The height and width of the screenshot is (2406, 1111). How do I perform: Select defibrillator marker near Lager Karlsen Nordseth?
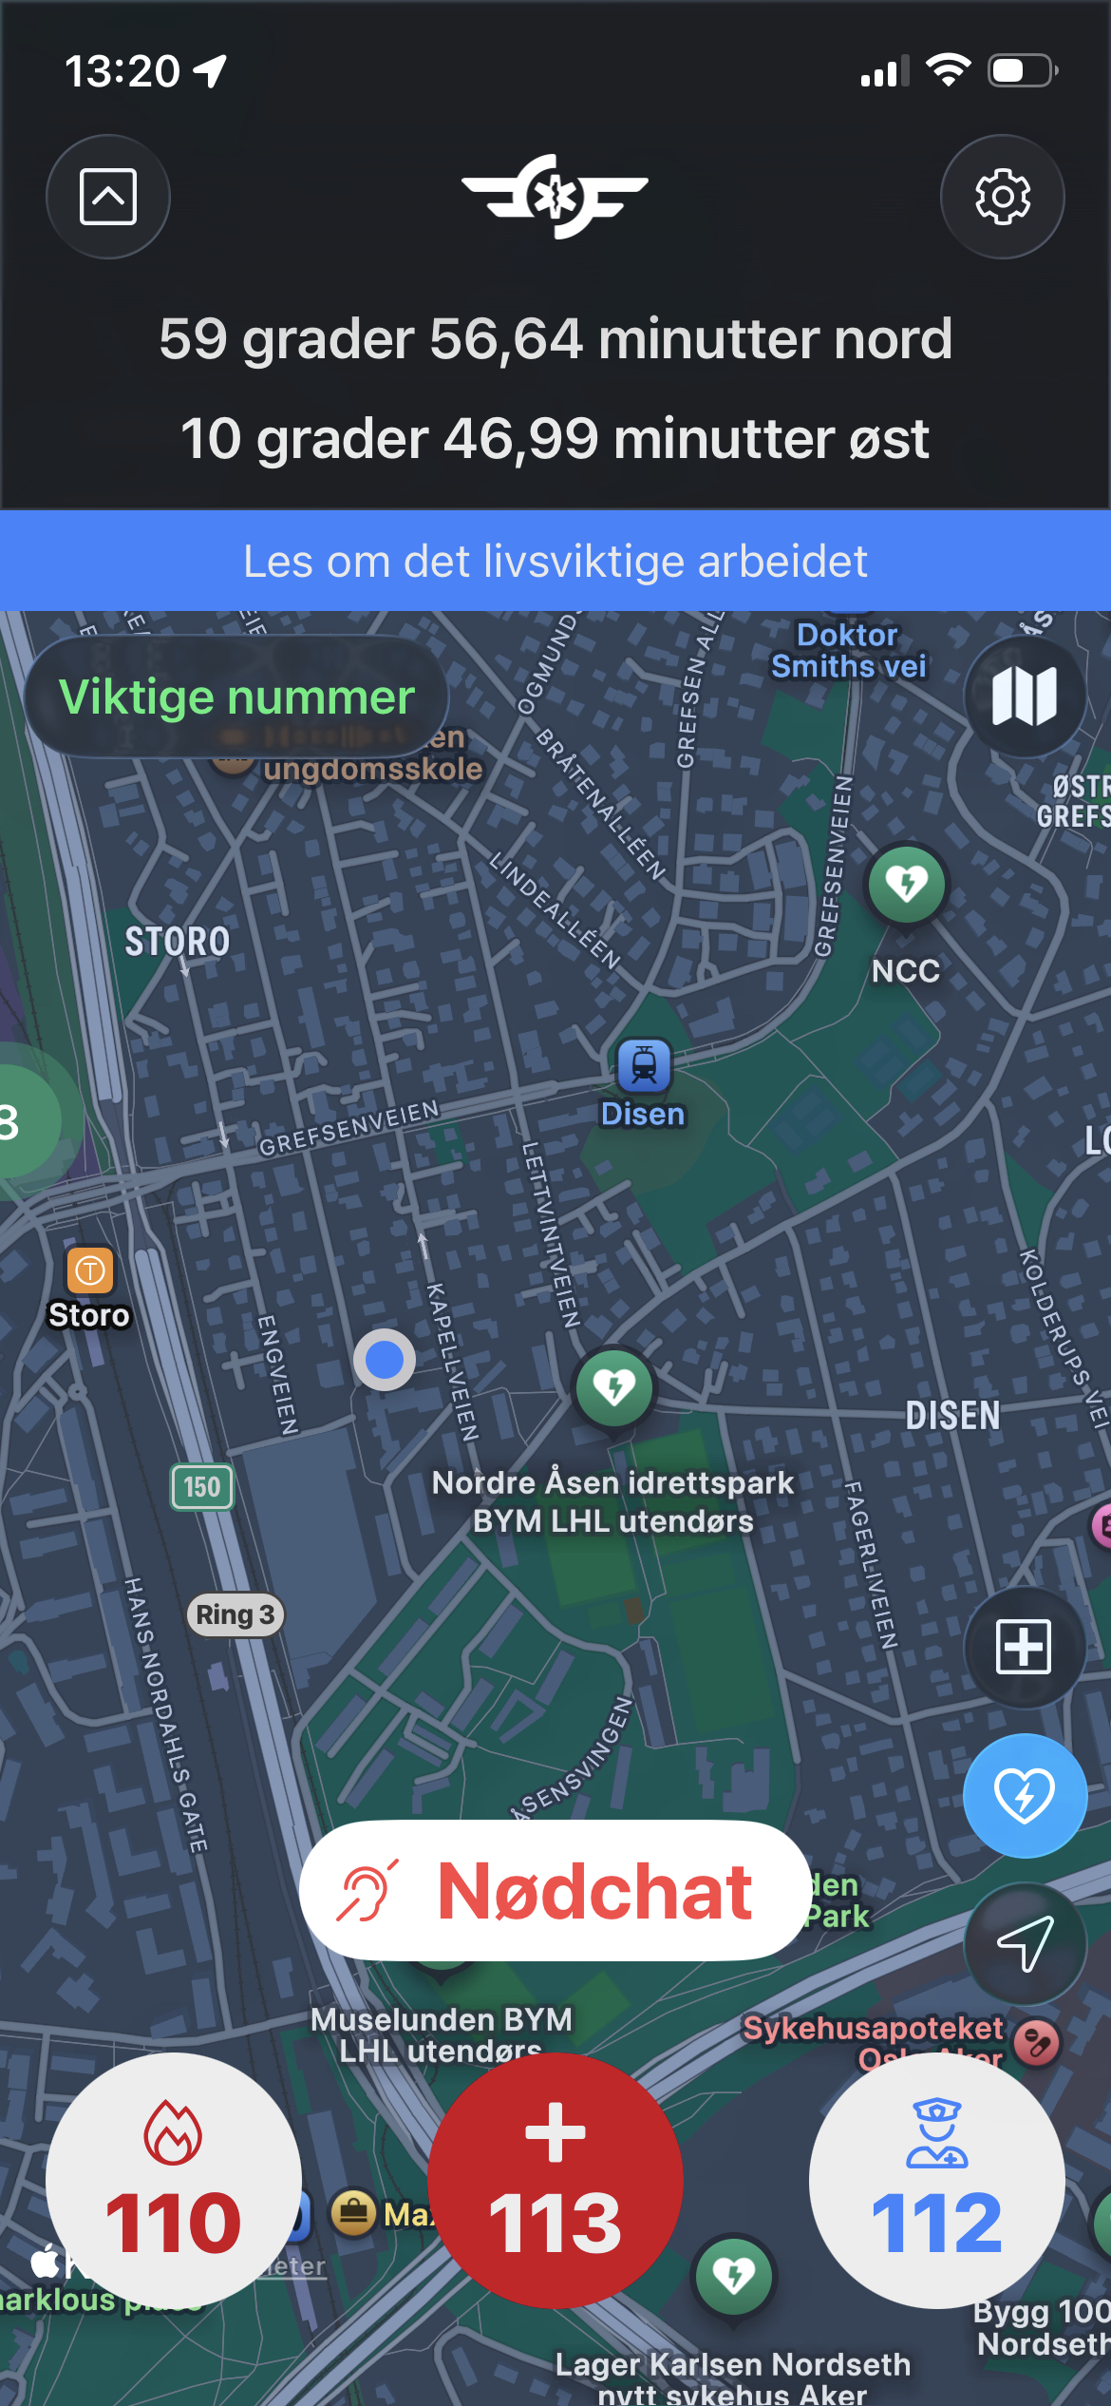(733, 2277)
